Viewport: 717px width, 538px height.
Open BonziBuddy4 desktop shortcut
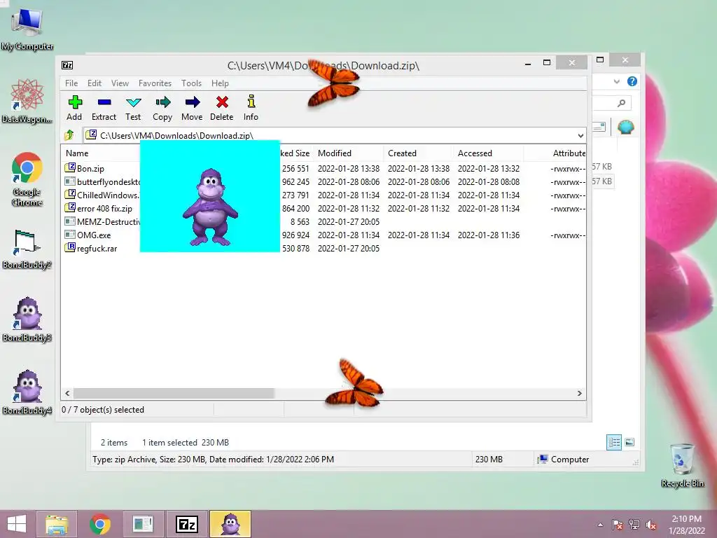coord(27,392)
